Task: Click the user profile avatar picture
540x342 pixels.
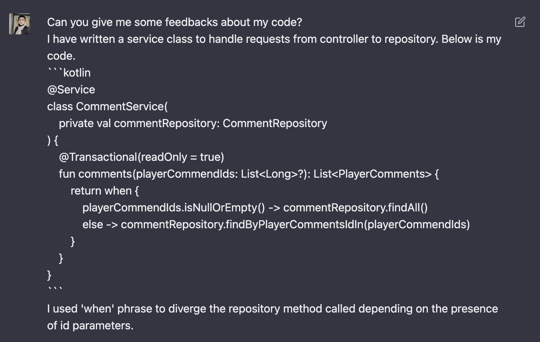Action: click(20, 24)
